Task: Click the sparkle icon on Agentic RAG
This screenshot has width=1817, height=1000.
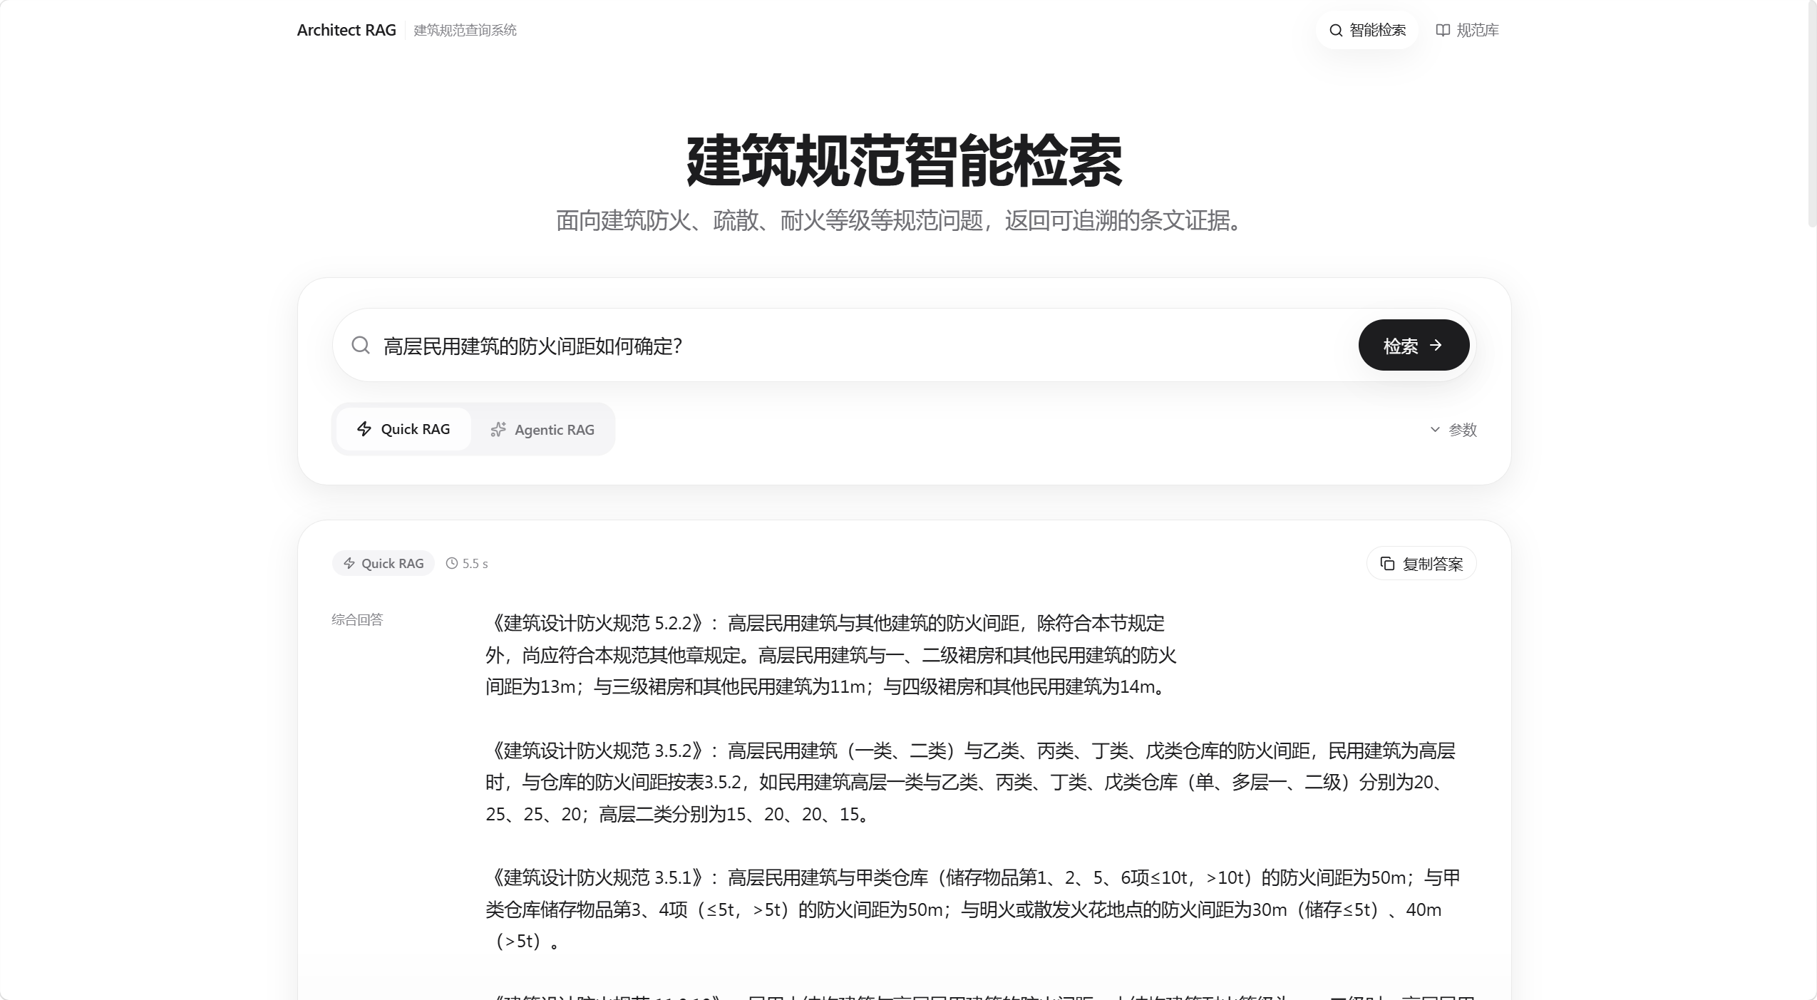Action: [x=498, y=429]
